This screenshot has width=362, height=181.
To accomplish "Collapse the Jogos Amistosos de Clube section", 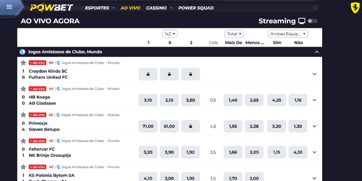I will tap(316, 52).
